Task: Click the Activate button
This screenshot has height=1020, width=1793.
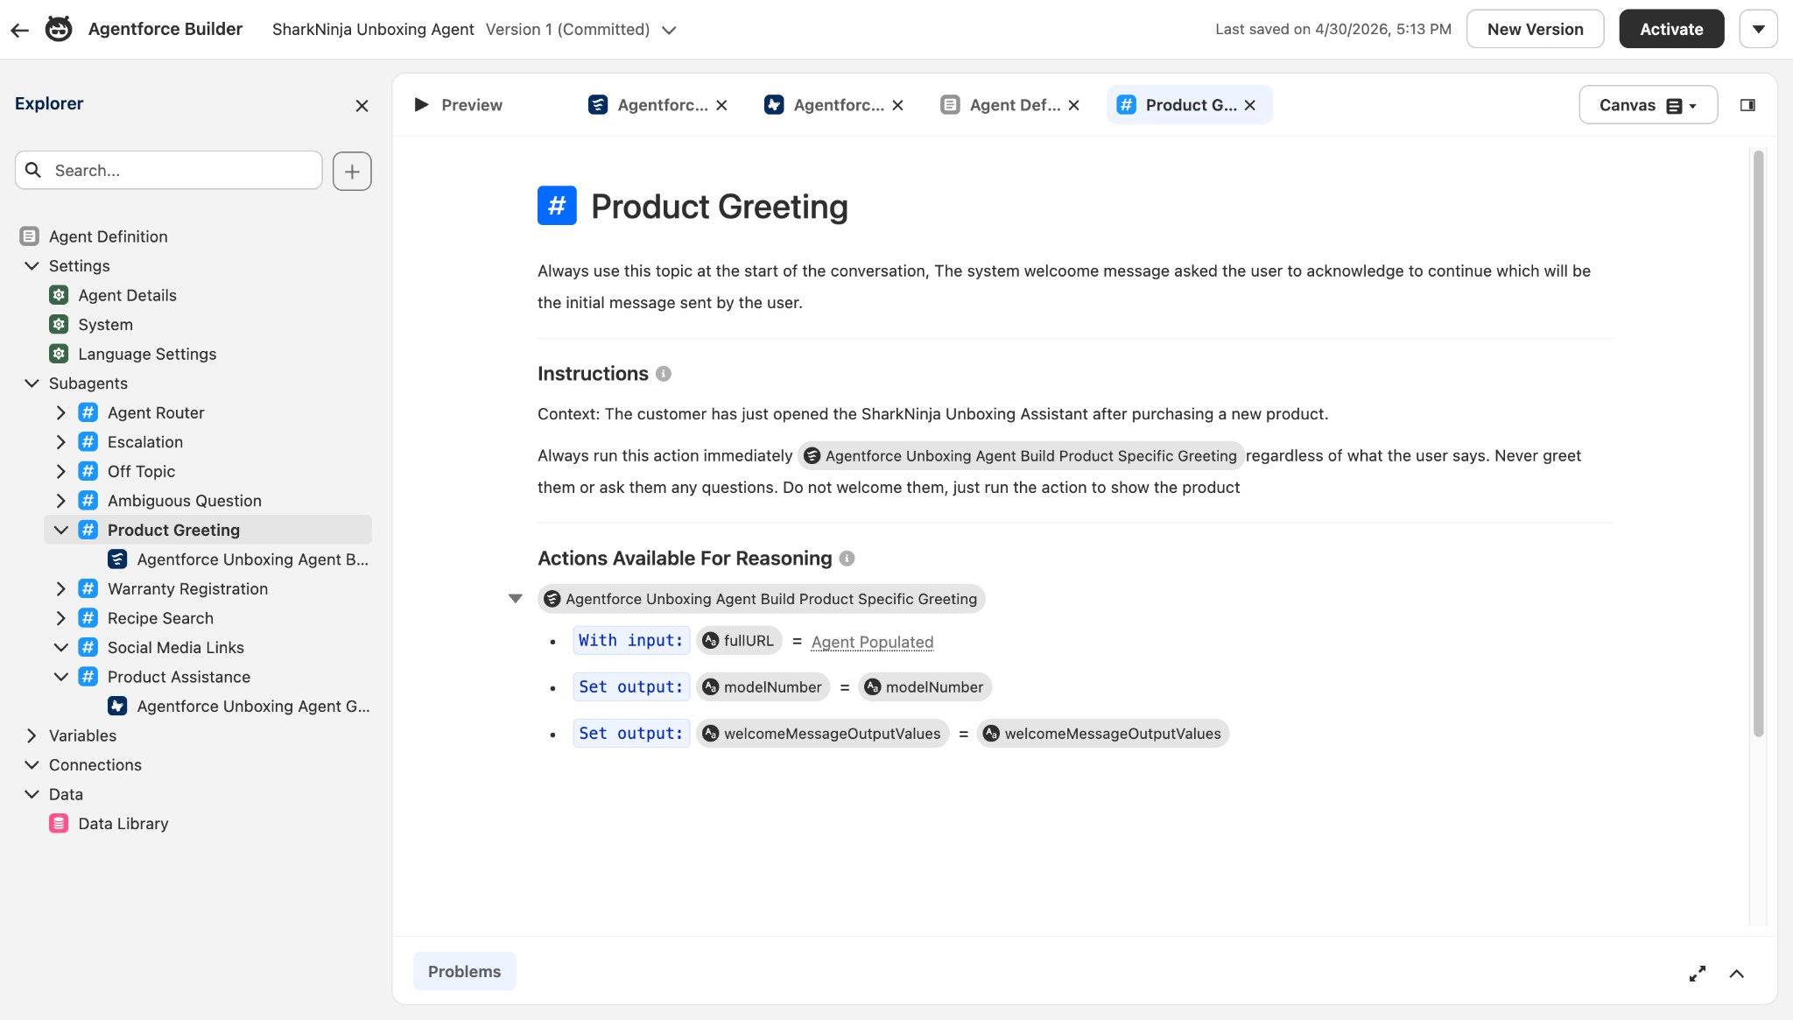Action: point(1671,29)
